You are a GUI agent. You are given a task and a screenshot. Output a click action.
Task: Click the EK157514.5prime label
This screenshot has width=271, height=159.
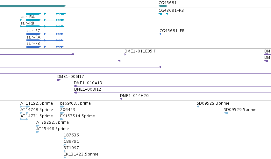77,116
